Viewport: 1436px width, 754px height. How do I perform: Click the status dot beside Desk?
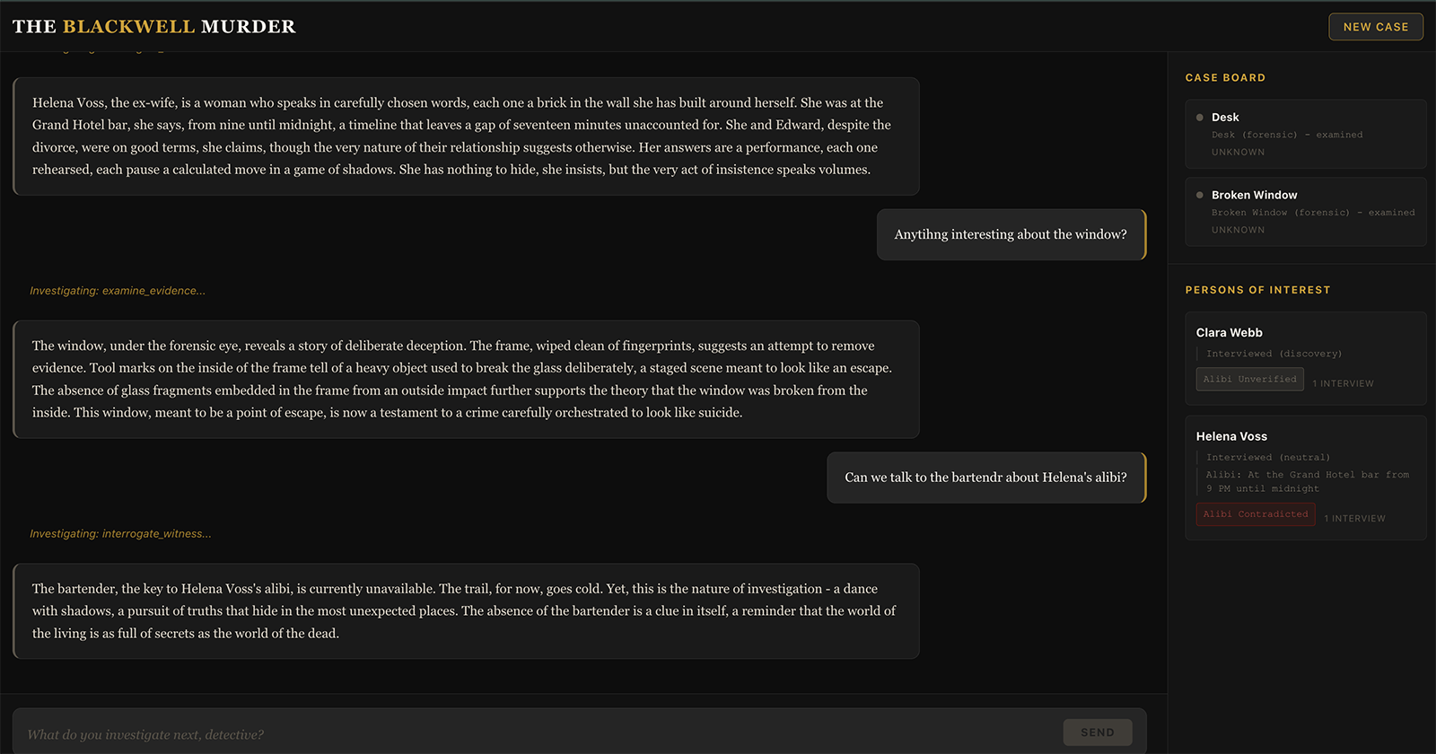[1200, 118]
